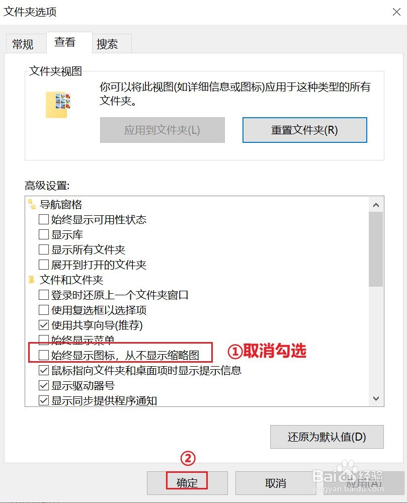The width and height of the screenshot is (407, 503).
Task: Switch to the 常规 tab
Action: click(x=23, y=44)
